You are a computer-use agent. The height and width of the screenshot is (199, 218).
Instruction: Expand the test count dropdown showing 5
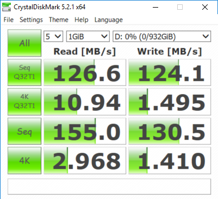[x=53, y=36]
